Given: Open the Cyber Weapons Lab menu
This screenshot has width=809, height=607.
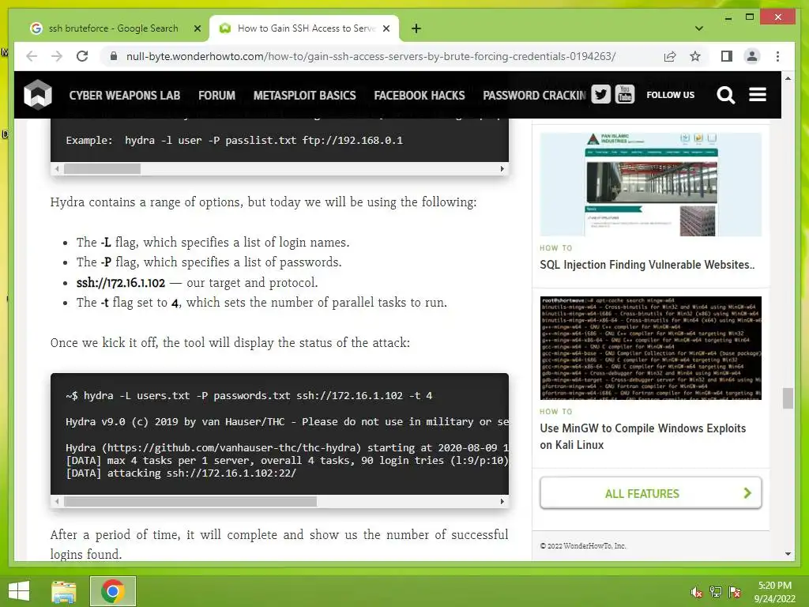Looking at the screenshot, I should (x=124, y=96).
